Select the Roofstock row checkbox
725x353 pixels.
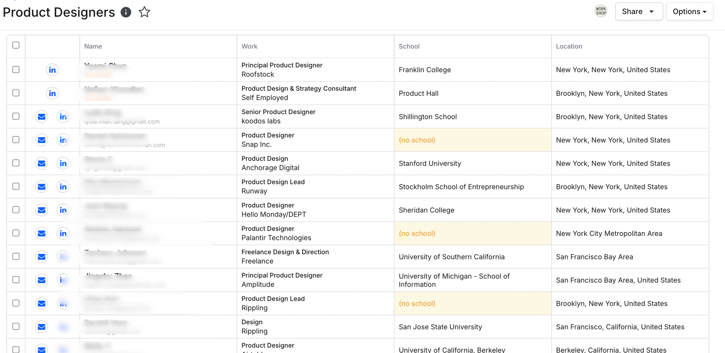coord(16,70)
